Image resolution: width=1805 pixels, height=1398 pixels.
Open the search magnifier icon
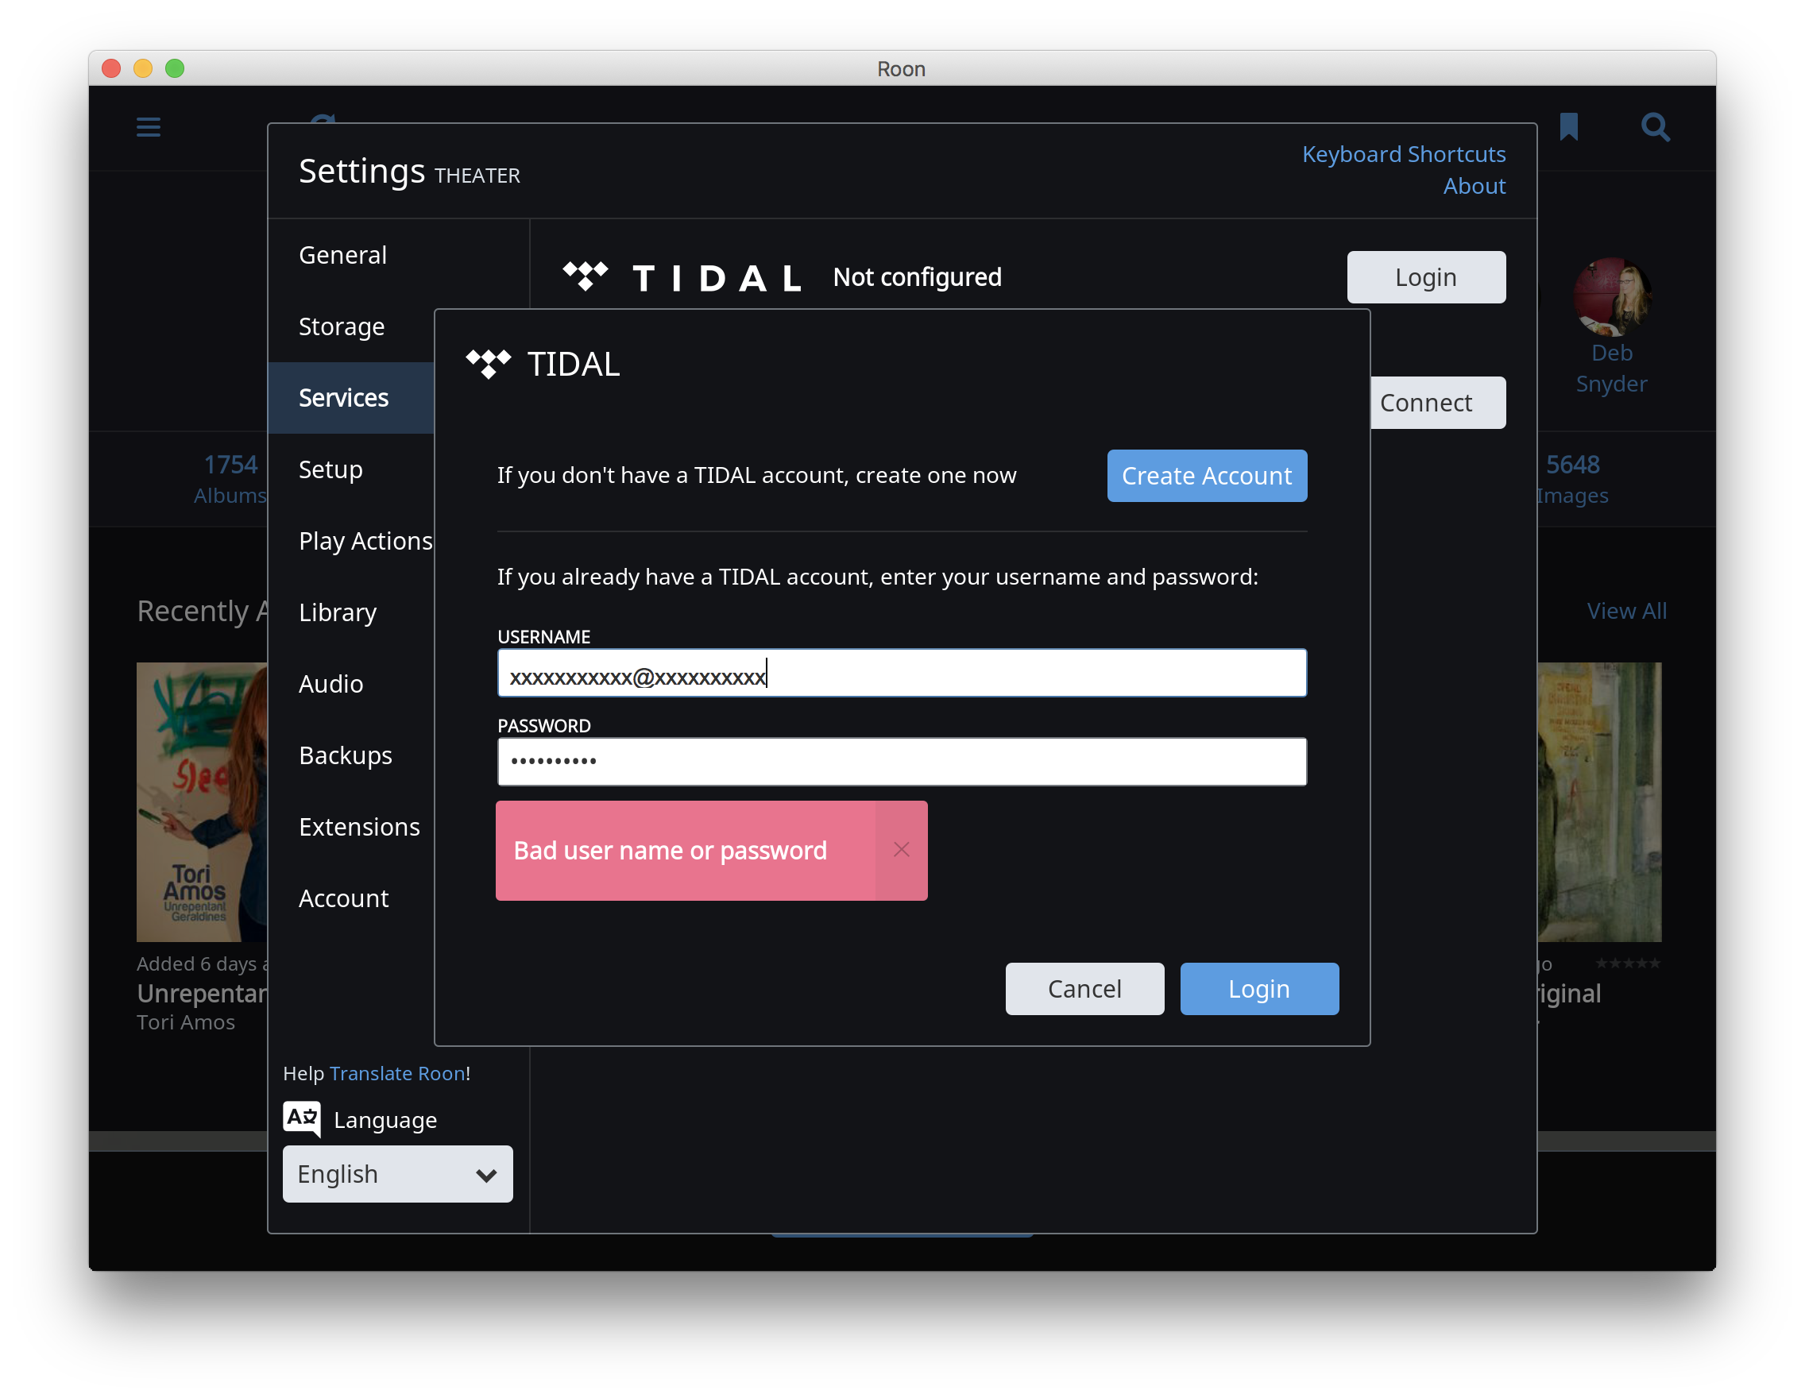pos(1656,127)
